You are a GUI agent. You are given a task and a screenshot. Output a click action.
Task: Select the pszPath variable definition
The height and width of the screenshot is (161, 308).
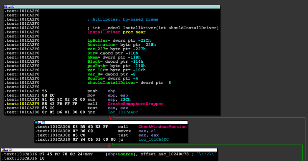coord(116,66)
